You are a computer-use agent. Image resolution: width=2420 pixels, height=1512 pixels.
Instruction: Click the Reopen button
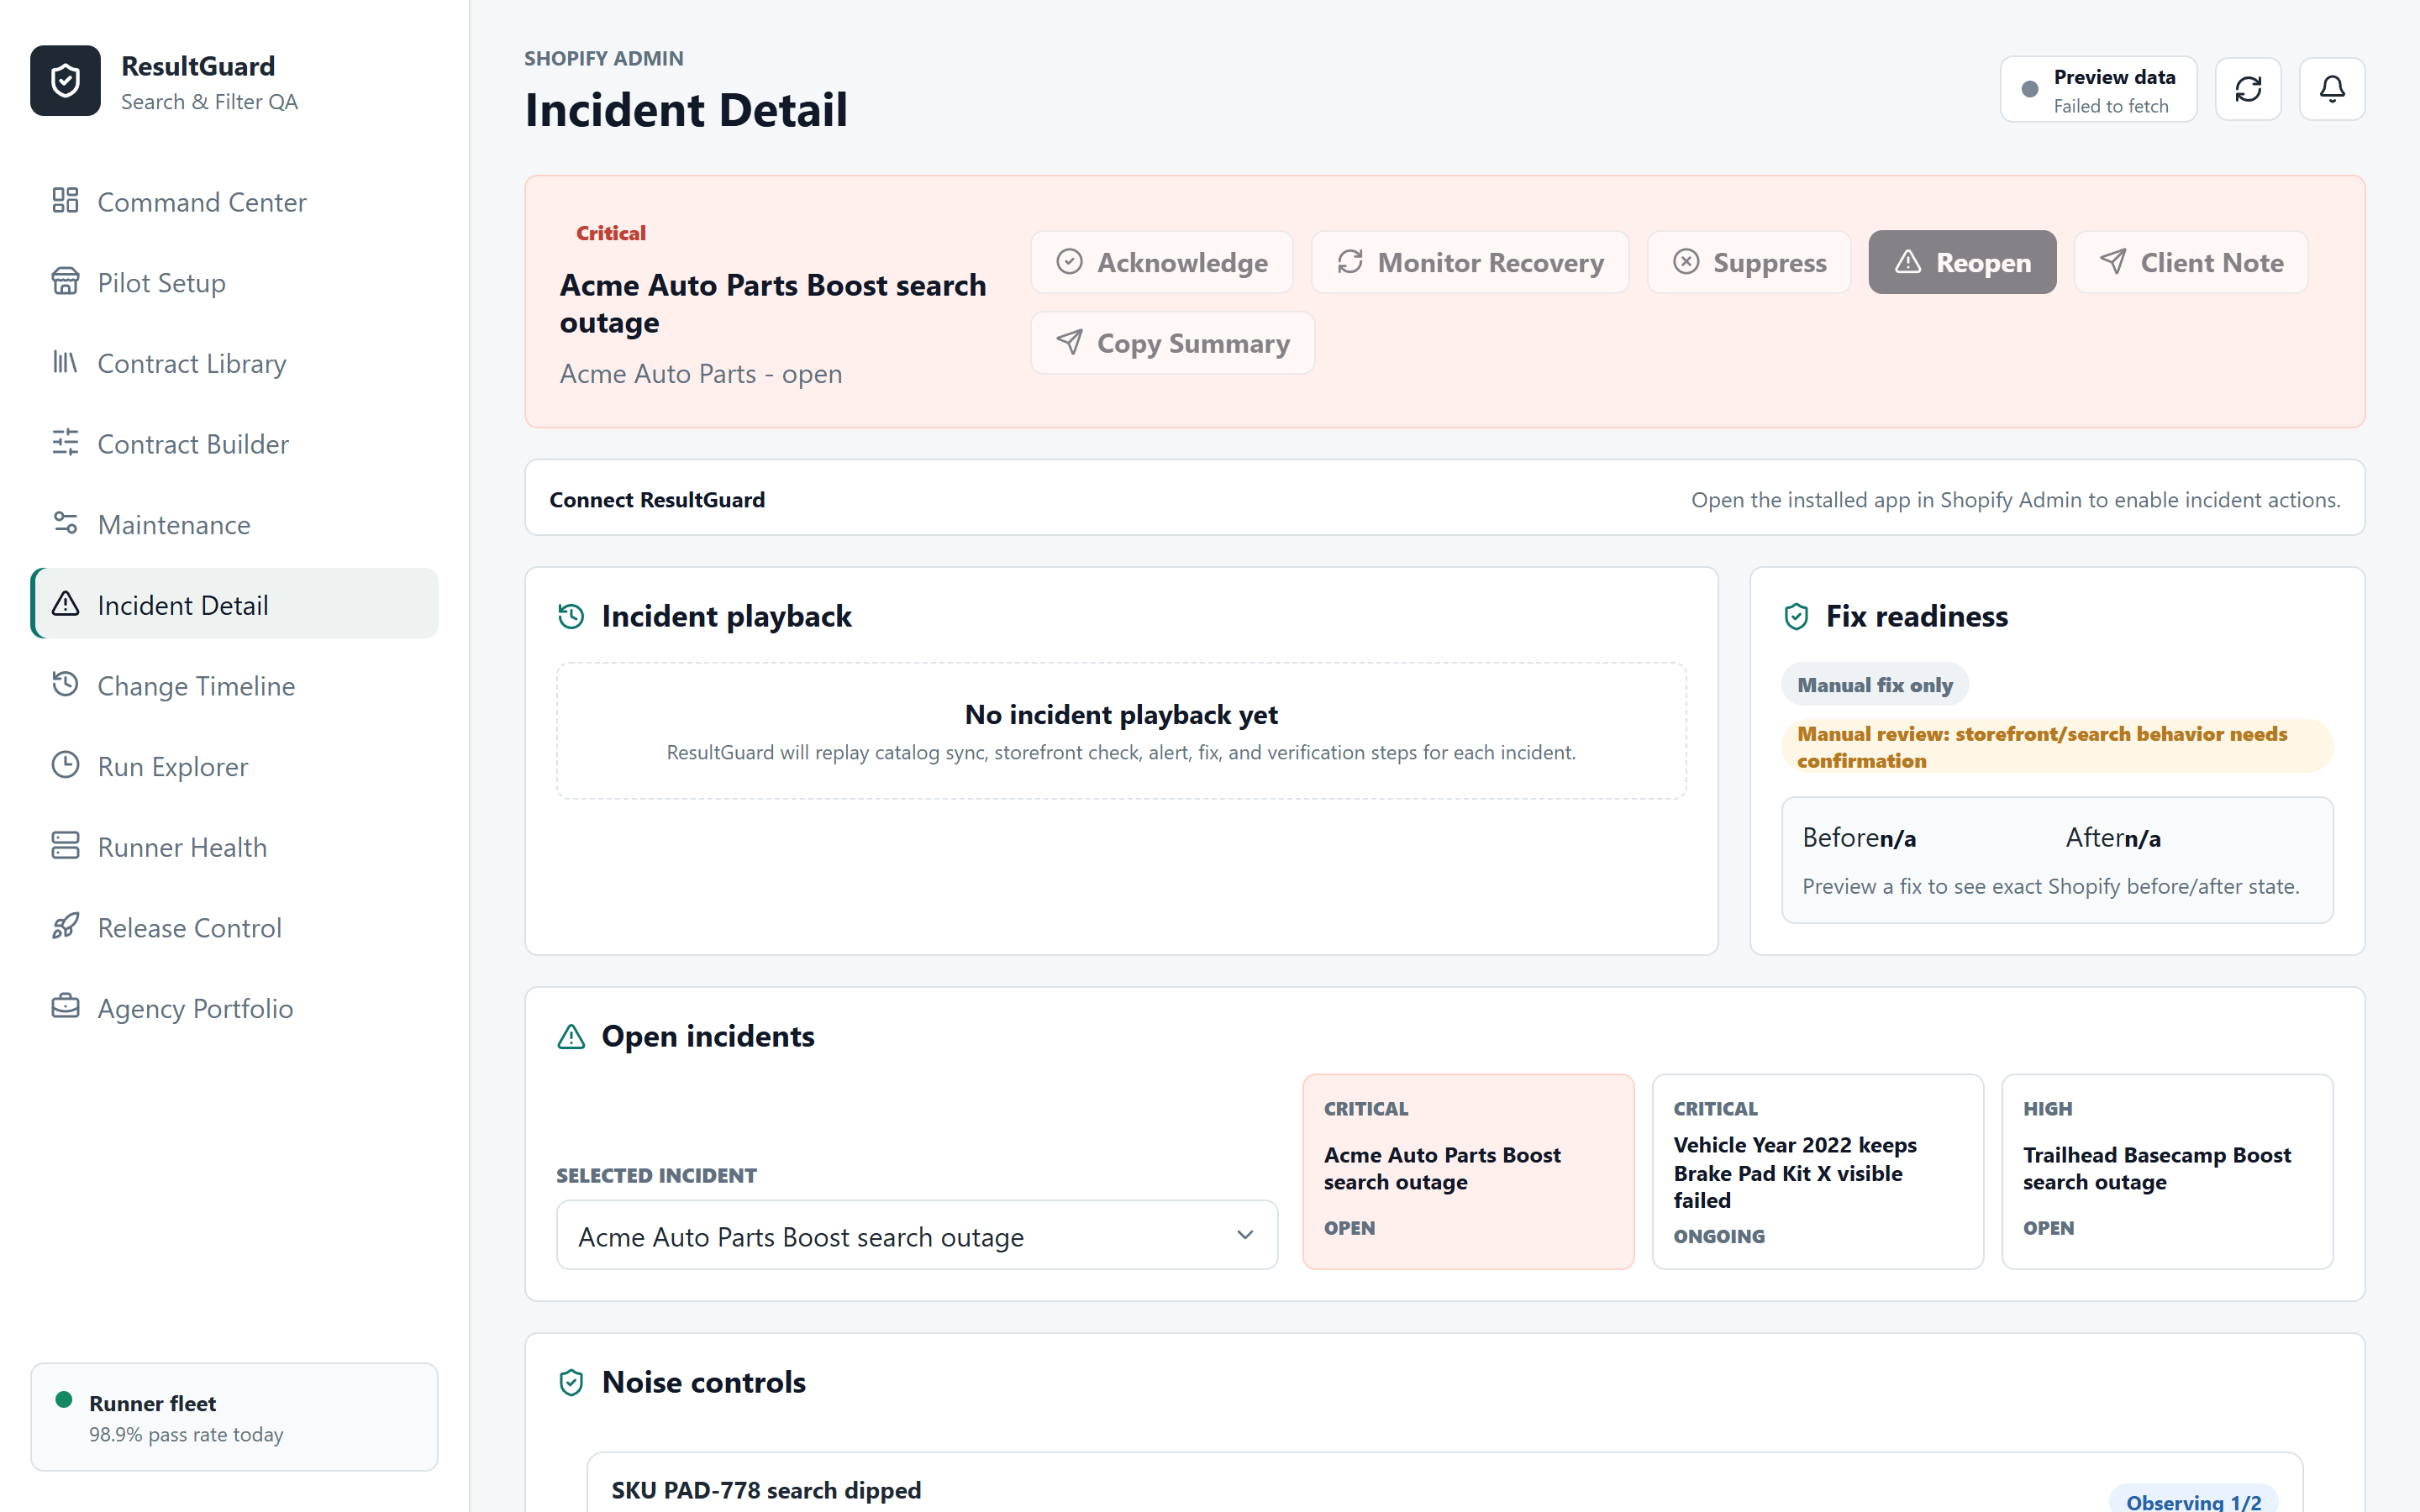click(x=1962, y=262)
